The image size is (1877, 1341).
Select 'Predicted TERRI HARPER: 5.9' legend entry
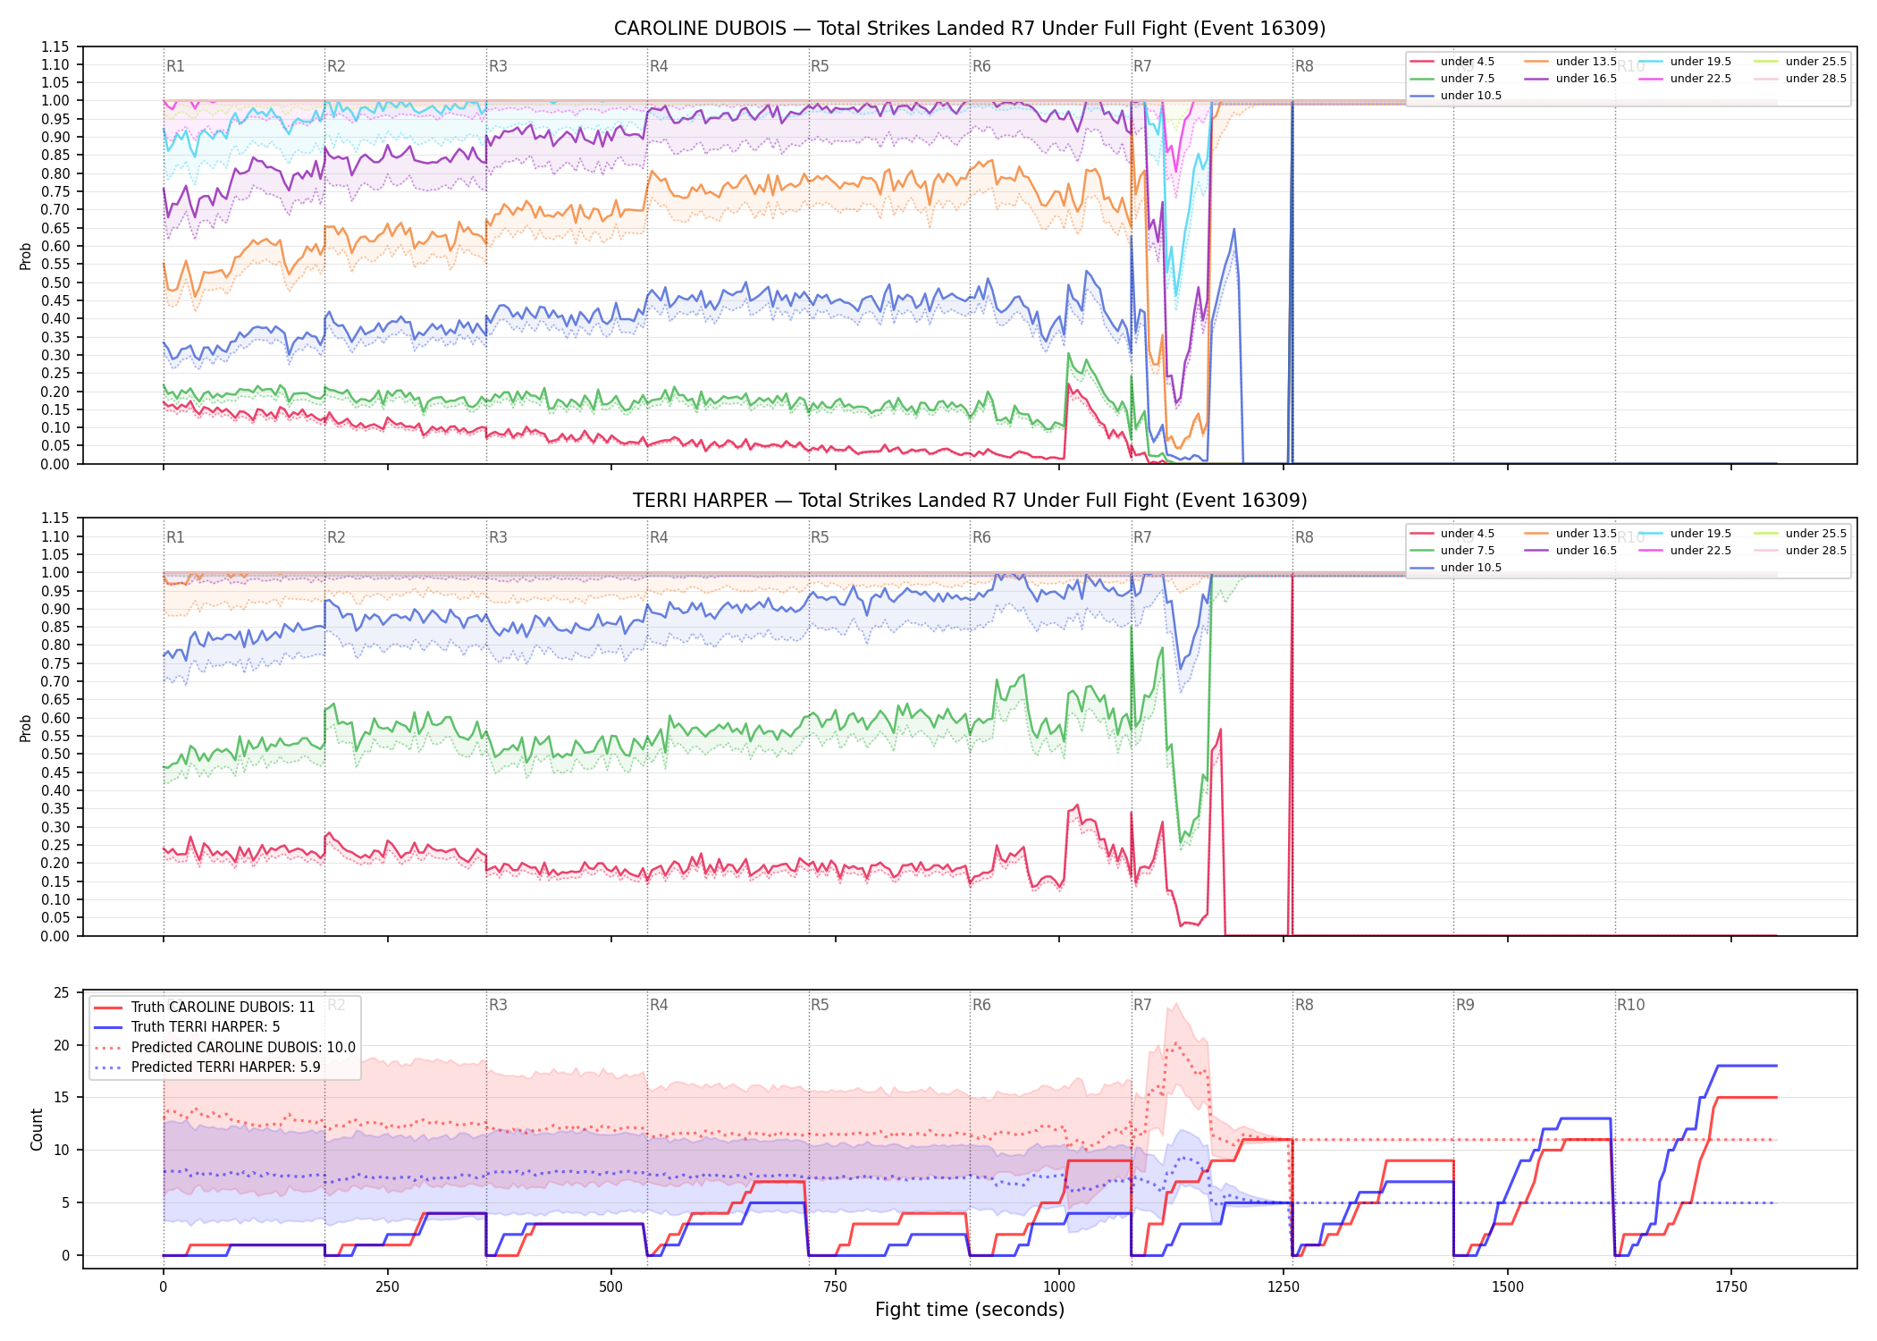pyautogui.click(x=207, y=1067)
